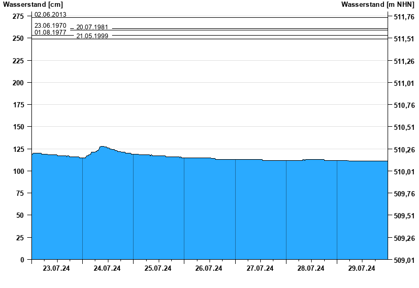Select the 511,76 value on right axis
The height and width of the screenshot is (288, 419).
403,17
